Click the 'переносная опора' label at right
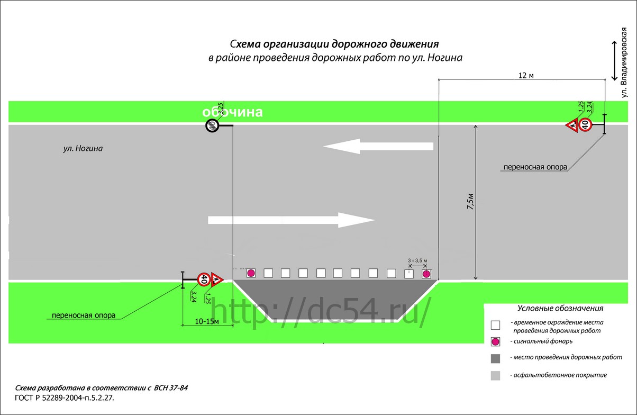This screenshot has height=415, width=637. 535,167
